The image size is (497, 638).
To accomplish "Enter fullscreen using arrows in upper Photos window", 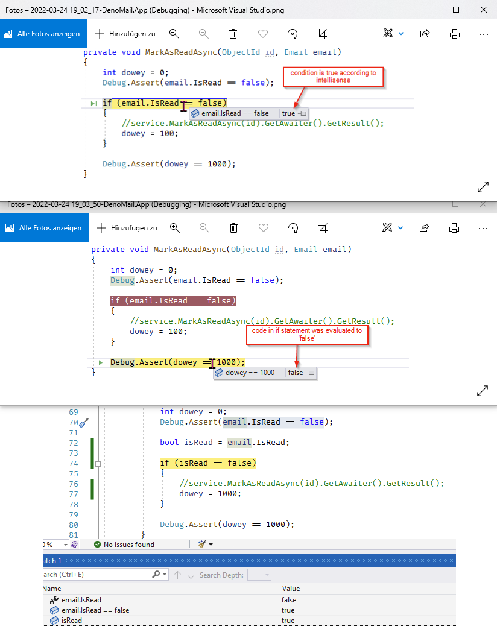I will click(x=483, y=187).
